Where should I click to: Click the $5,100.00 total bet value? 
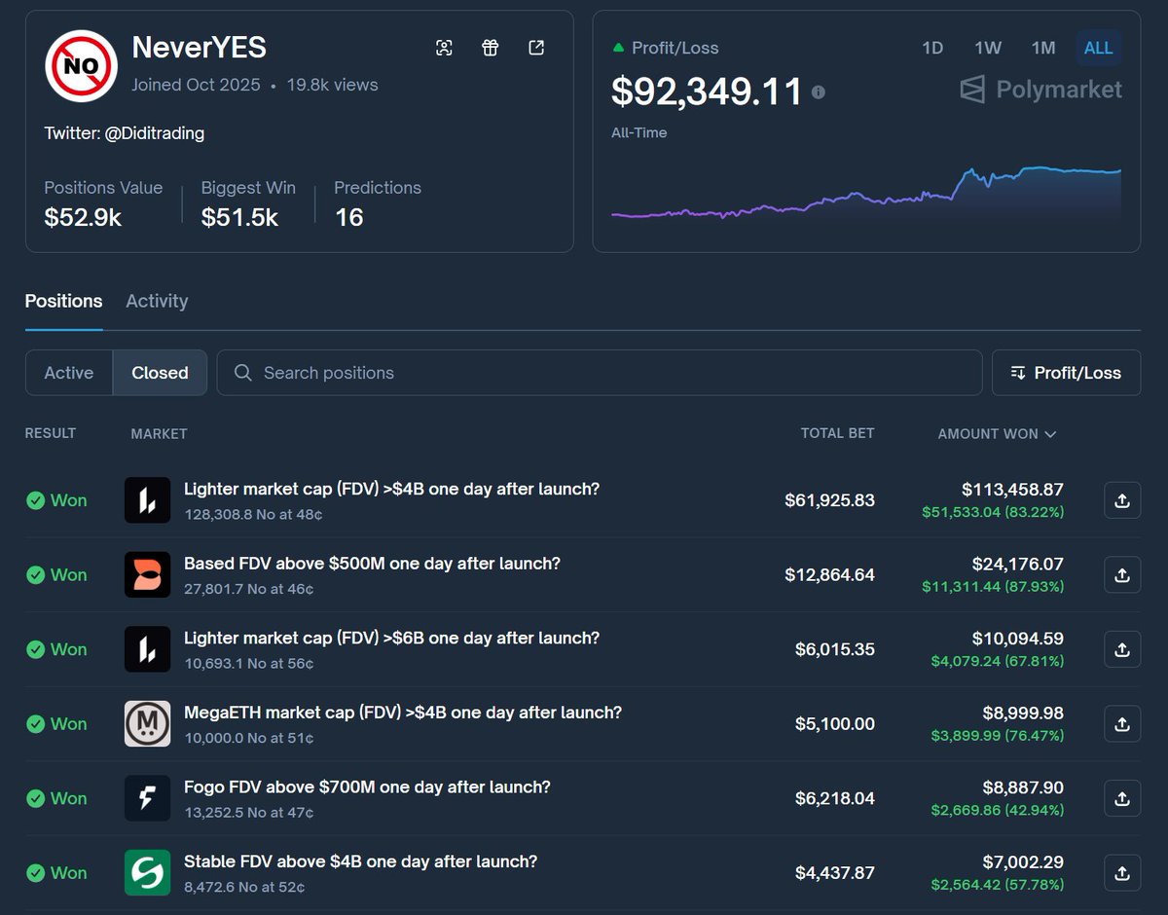point(835,724)
